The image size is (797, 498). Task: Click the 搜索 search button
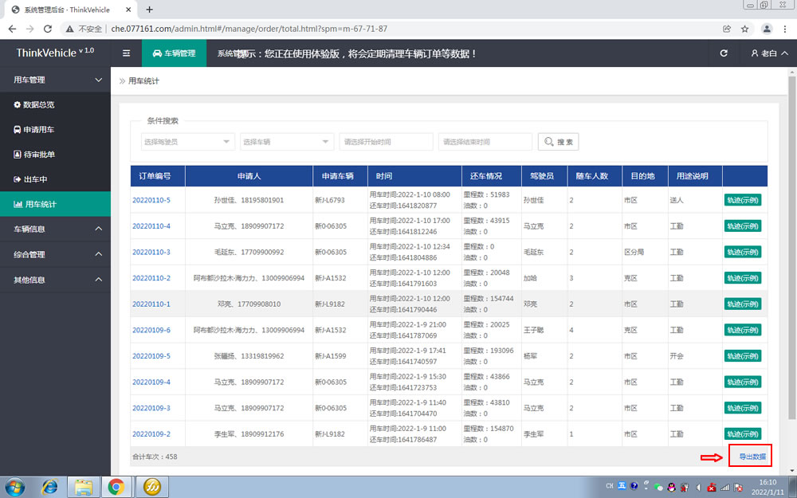tap(558, 142)
